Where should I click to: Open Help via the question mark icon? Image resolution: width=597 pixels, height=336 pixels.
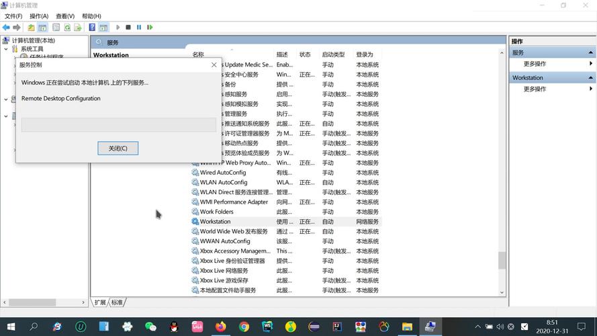(92, 28)
